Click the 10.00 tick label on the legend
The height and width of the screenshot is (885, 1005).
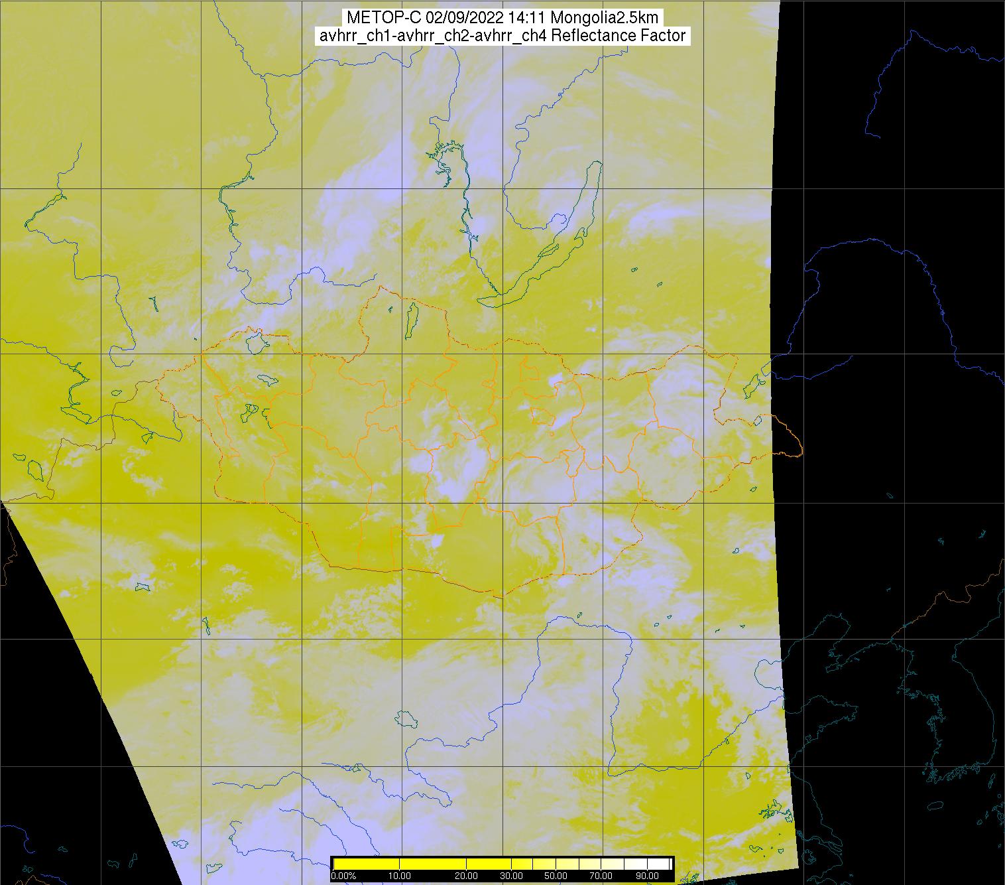[400, 876]
